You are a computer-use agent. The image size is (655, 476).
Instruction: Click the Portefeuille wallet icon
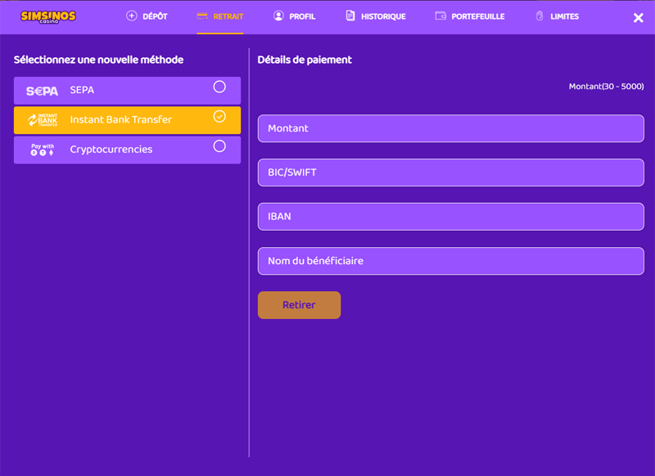point(440,16)
